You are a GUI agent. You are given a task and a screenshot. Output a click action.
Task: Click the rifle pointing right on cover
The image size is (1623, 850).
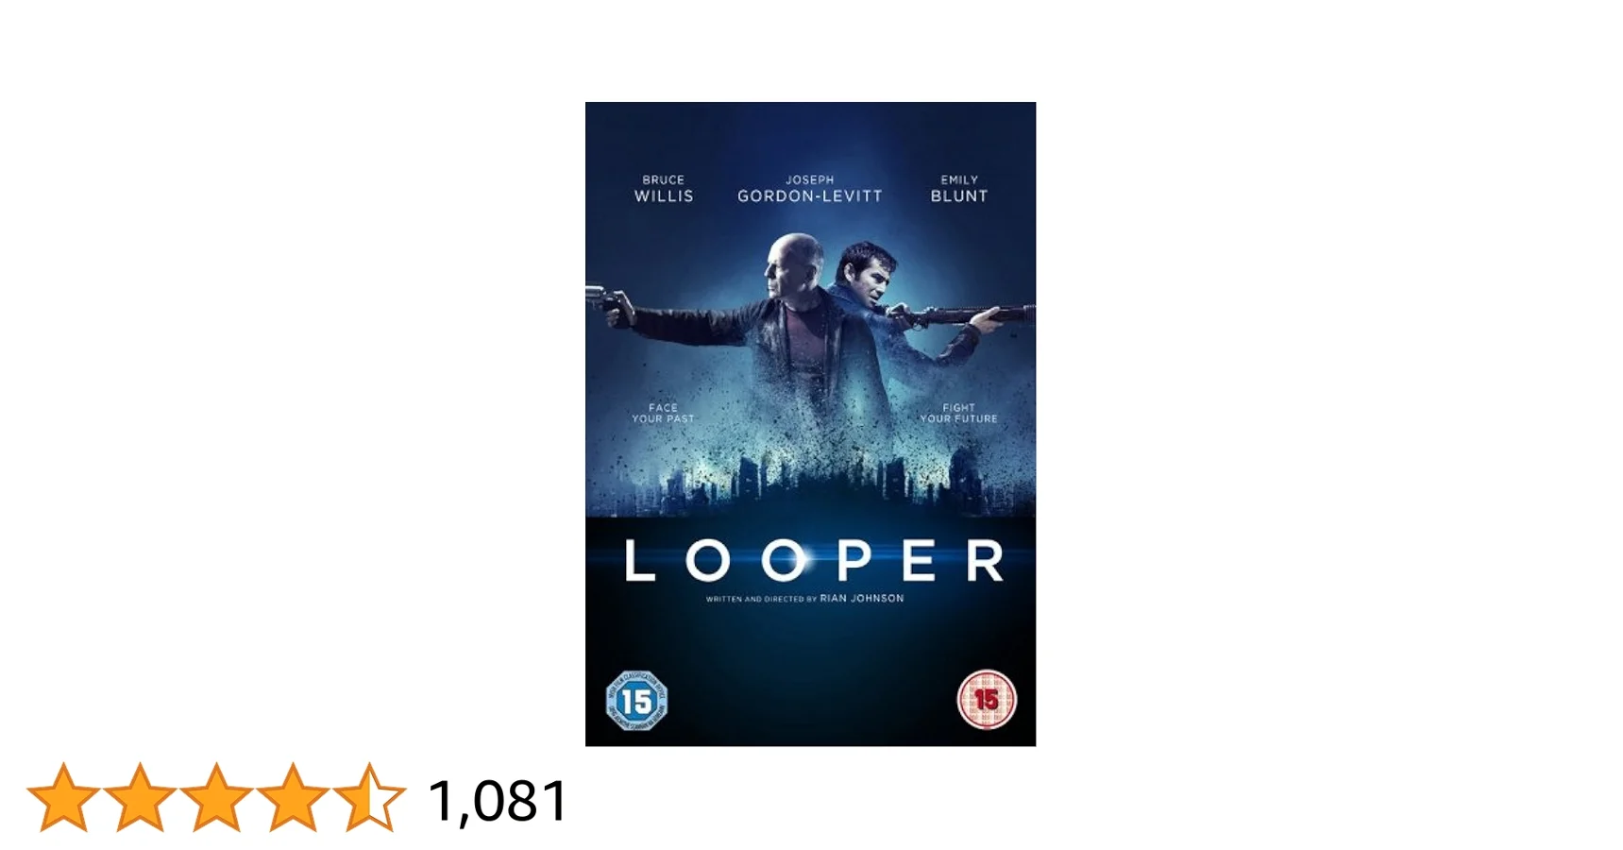(x=960, y=314)
